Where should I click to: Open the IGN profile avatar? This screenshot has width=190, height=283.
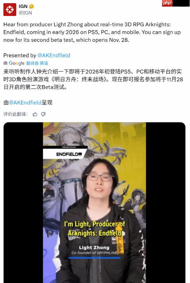(x=10, y=10)
